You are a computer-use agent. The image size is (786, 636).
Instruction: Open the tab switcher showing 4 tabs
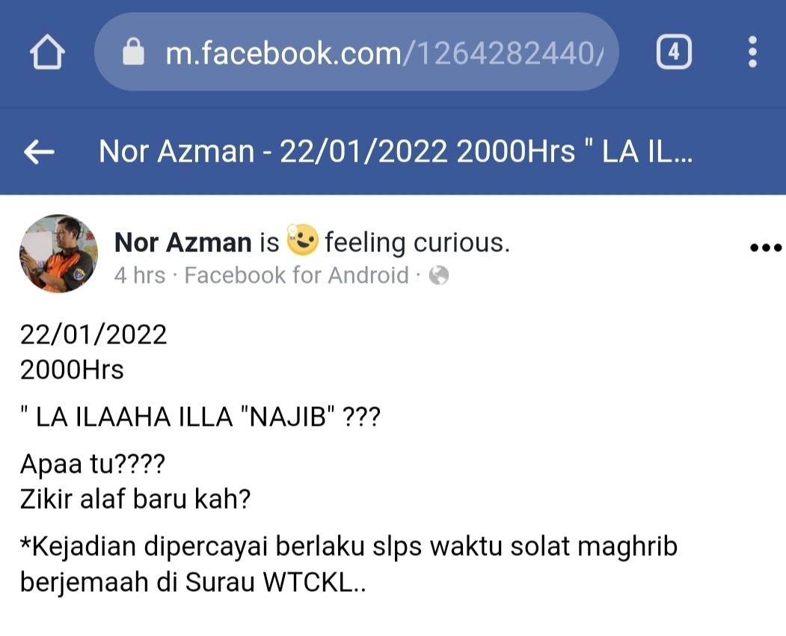coord(674,52)
